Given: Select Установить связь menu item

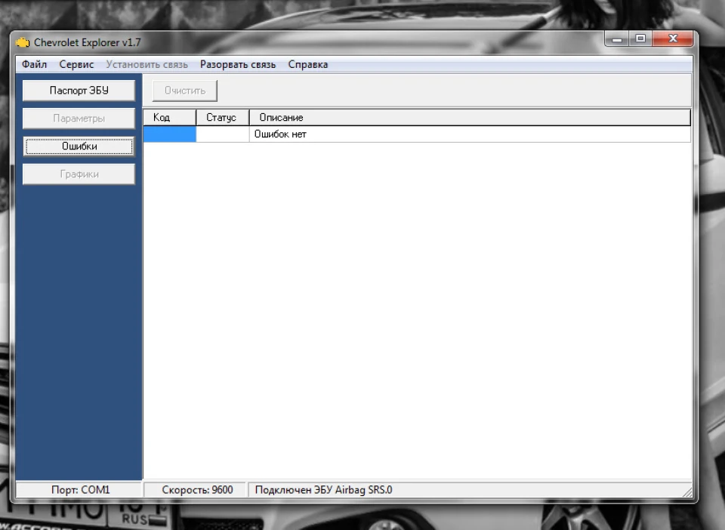Looking at the screenshot, I should tap(147, 64).
